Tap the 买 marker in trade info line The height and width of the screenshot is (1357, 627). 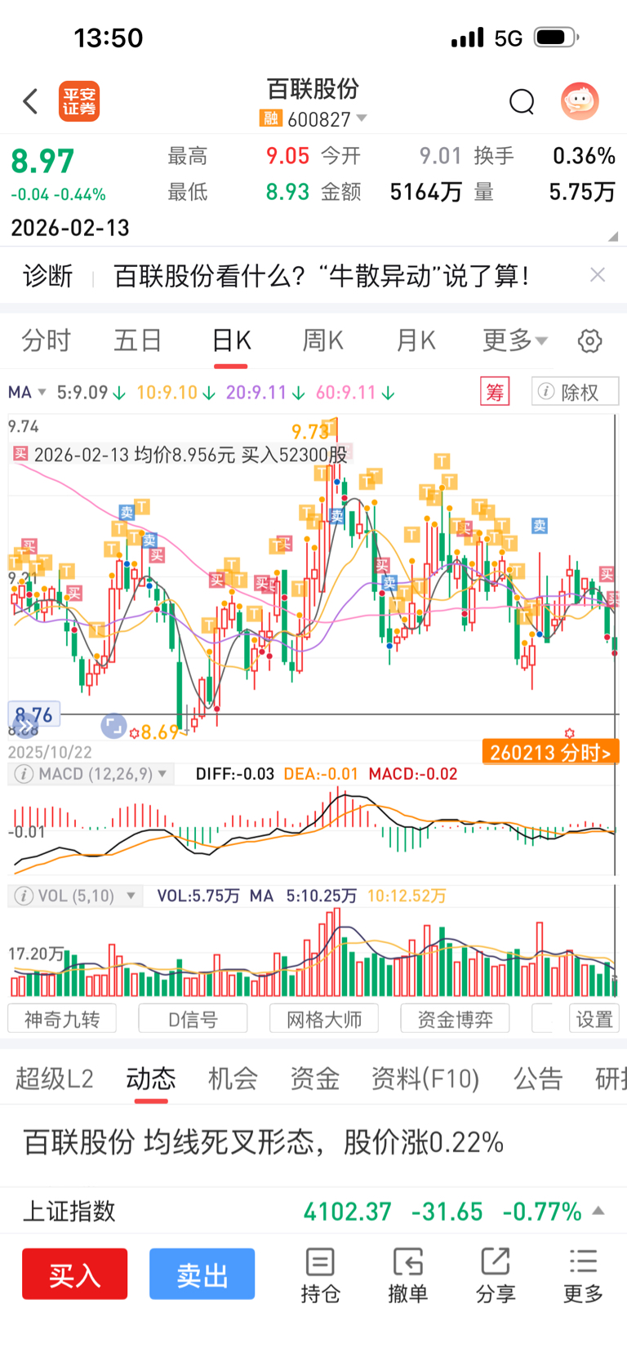click(x=20, y=454)
